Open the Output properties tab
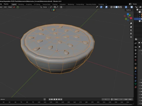Screen dimensions: 142x106 pos(135,50)
